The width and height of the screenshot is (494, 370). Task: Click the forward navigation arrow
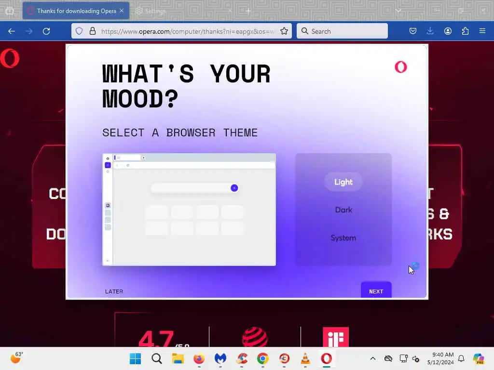29,31
